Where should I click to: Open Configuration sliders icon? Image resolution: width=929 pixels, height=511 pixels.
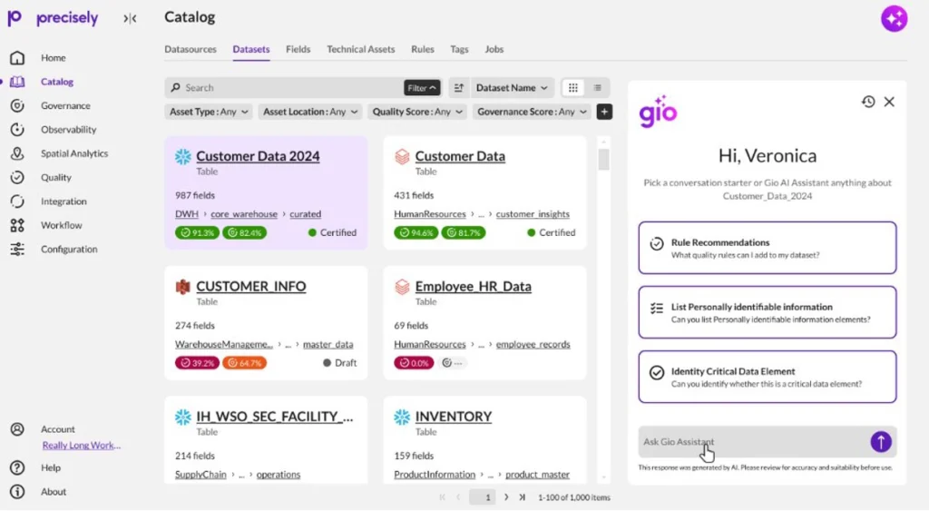tap(17, 249)
